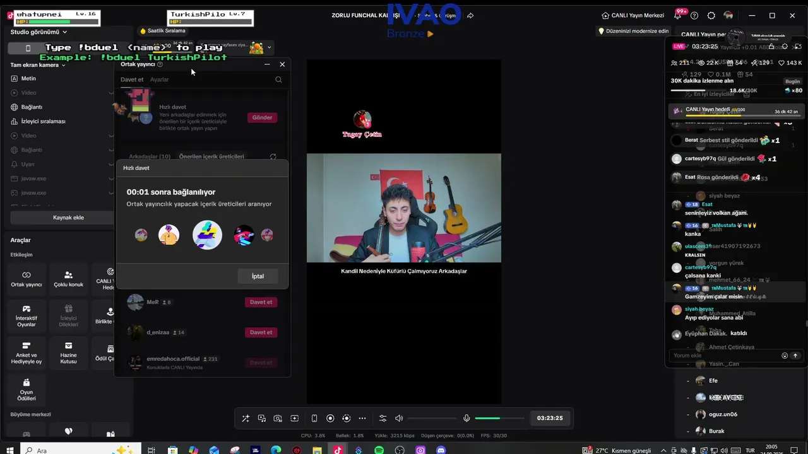Select Önerilen içerik üreticileri tab
808x454 pixels.
coord(211,156)
